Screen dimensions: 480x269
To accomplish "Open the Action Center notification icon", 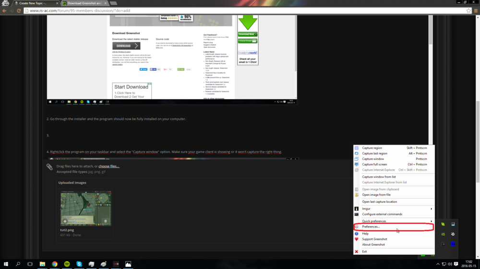I will pyautogui.click(x=456, y=264).
